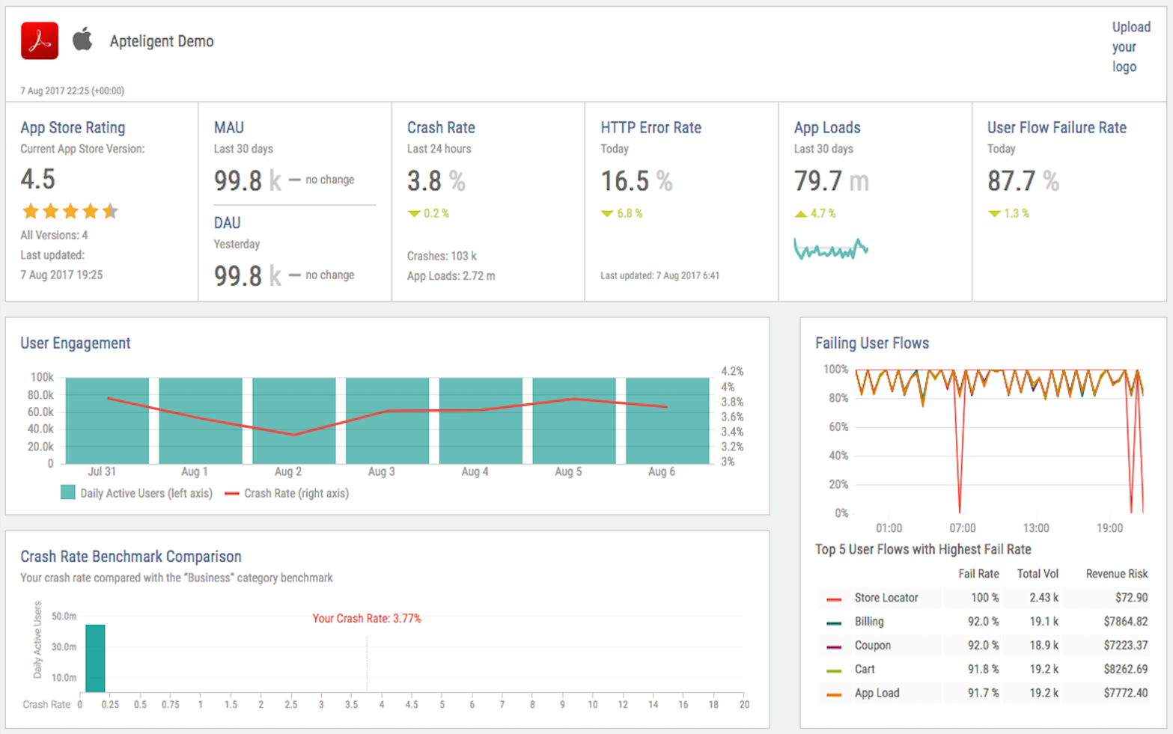This screenshot has height=734, width=1173.
Task: Click the MAU card title
Action: 229,128
